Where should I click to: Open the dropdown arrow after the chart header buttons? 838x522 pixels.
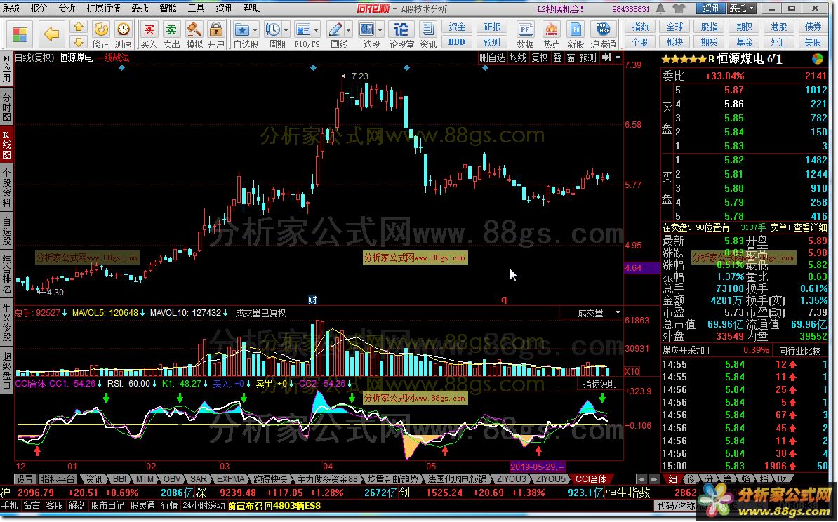point(618,58)
